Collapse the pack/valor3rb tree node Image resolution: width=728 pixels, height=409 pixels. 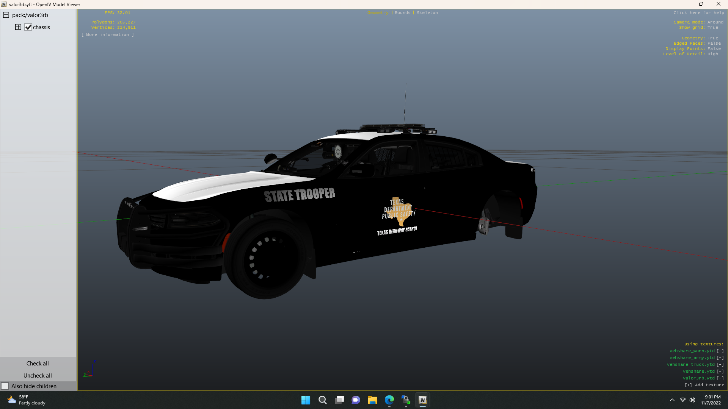coord(6,15)
